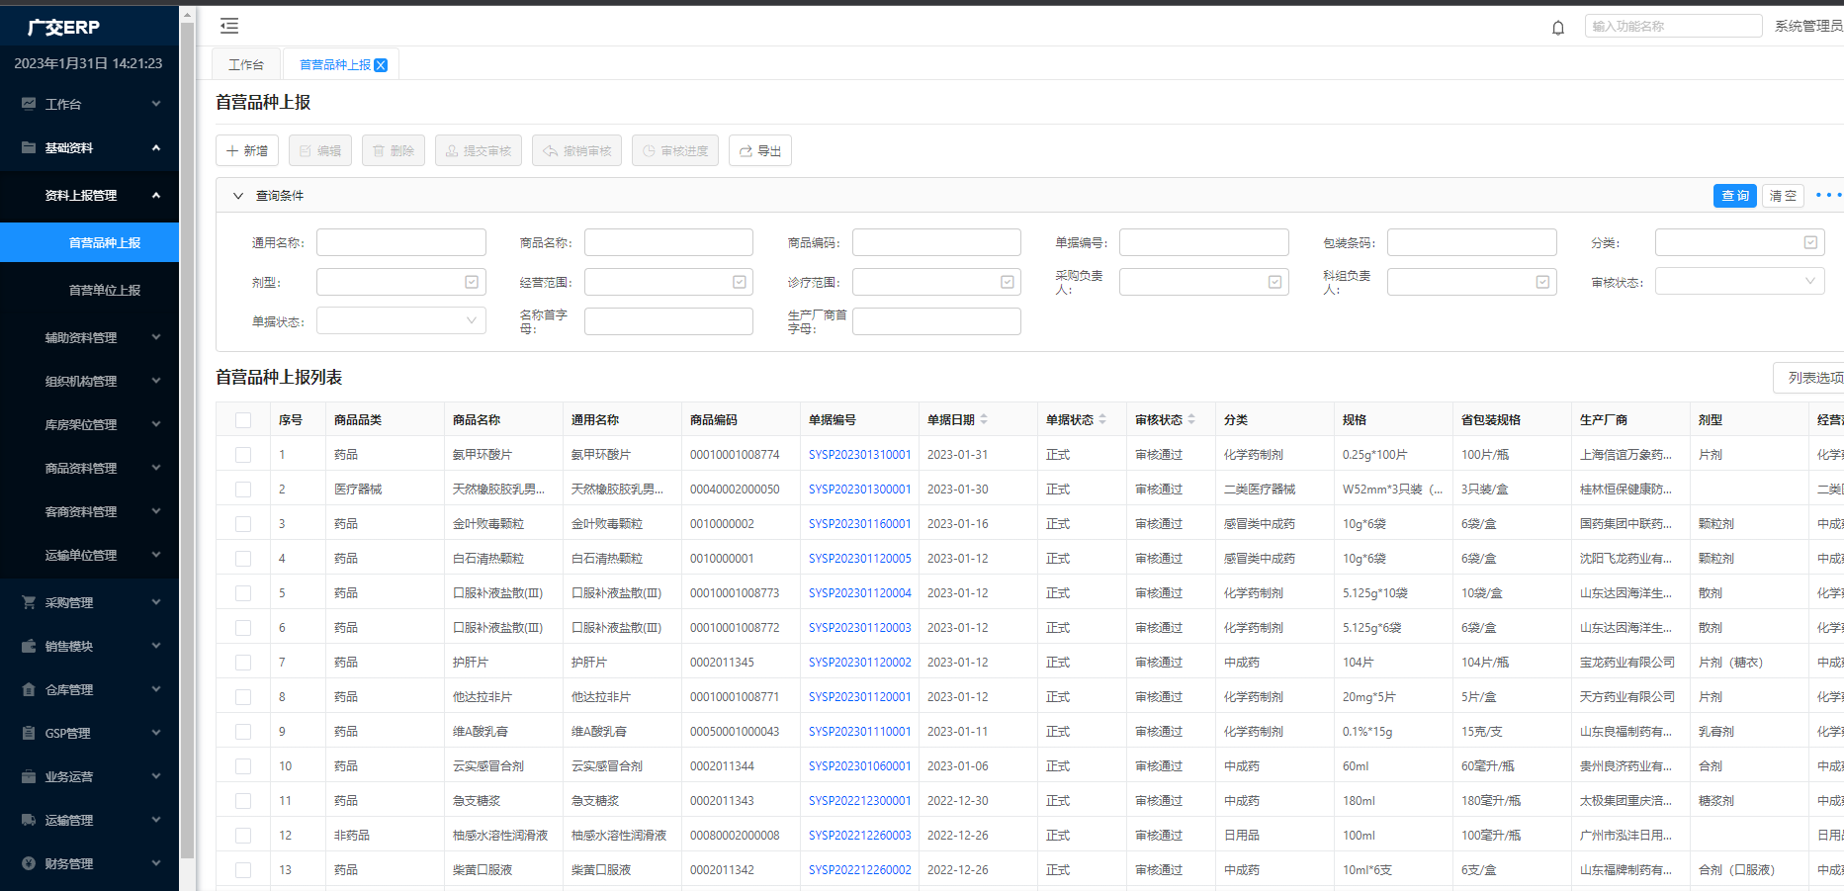Check the row for 云实感冒合剂

click(x=243, y=766)
